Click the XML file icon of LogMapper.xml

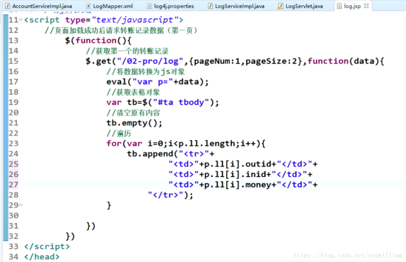point(88,6)
